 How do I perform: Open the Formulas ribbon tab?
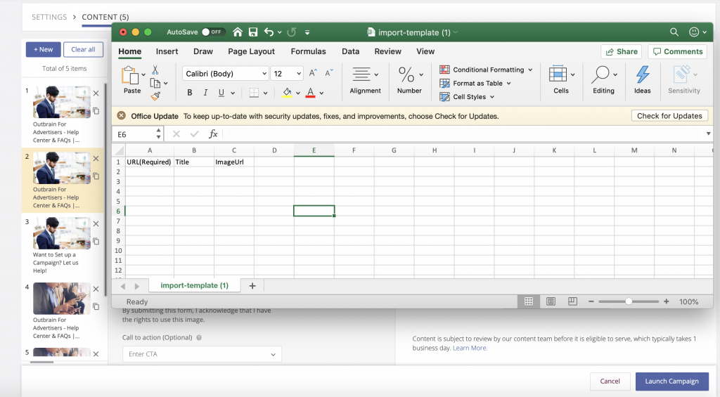(308, 51)
